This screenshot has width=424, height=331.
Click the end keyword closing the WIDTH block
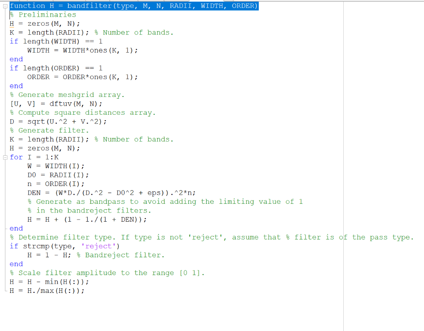click(x=16, y=59)
